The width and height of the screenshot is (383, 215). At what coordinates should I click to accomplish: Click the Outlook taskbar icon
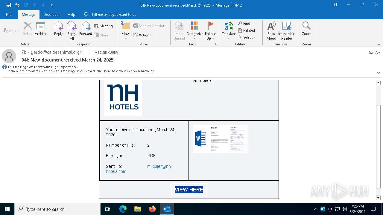click(167, 209)
